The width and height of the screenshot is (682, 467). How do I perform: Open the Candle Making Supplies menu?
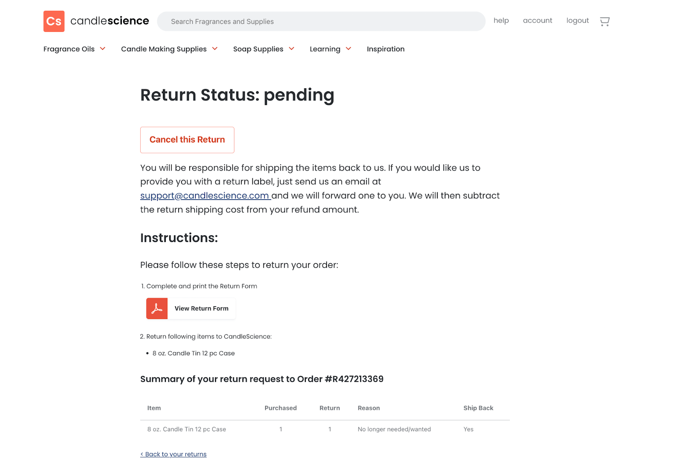click(164, 49)
